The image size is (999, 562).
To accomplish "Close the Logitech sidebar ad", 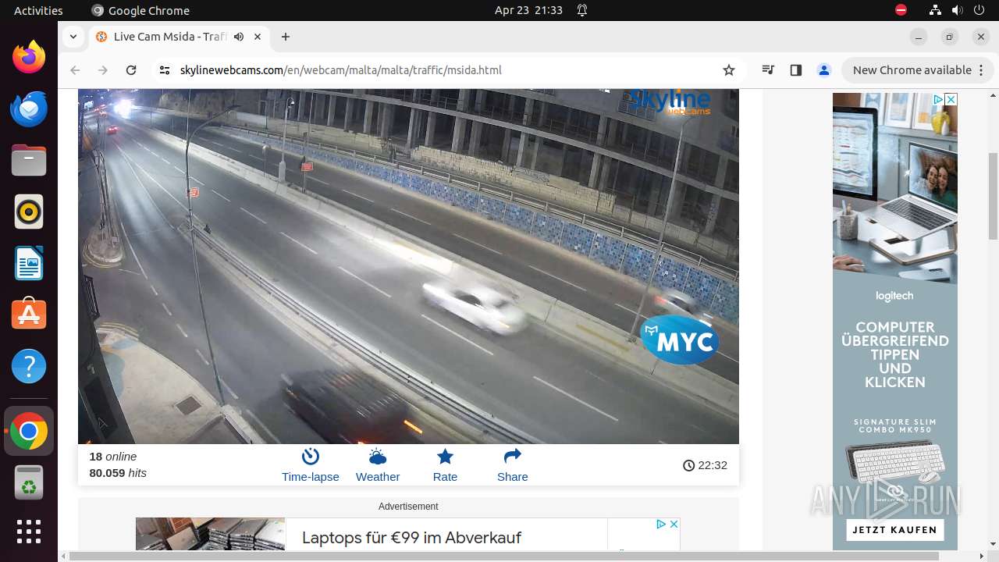I will click(x=951, y=99).
